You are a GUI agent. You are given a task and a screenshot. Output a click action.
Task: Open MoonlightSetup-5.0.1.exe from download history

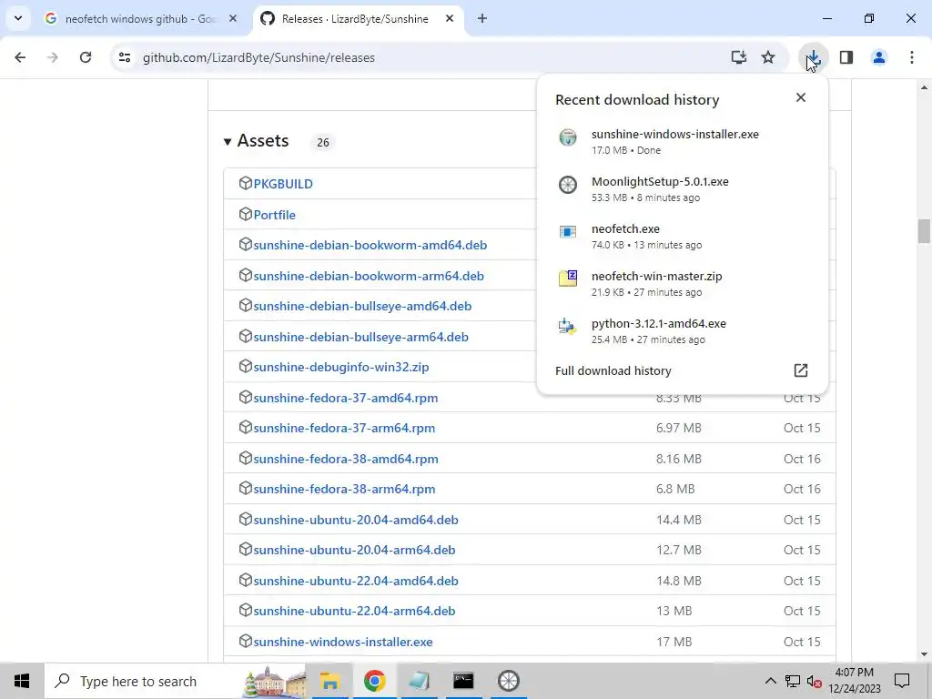660,182
